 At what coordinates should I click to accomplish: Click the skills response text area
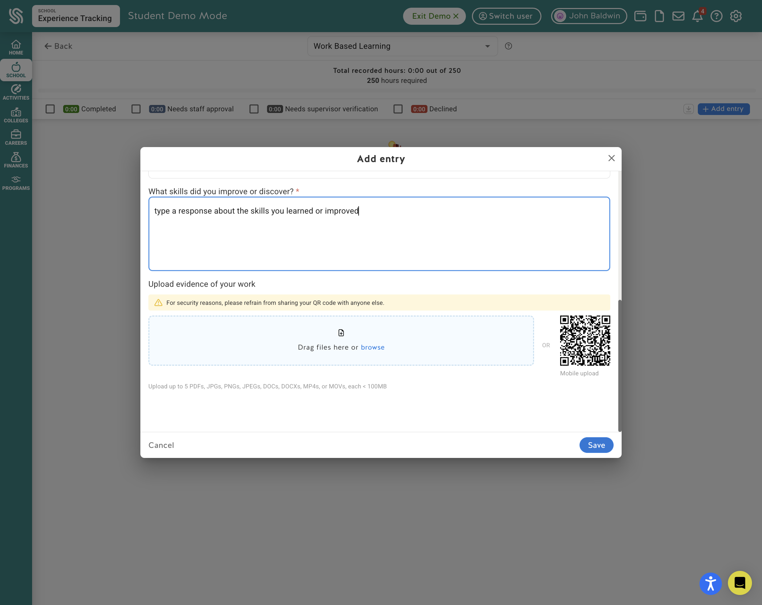pos(379,234)
